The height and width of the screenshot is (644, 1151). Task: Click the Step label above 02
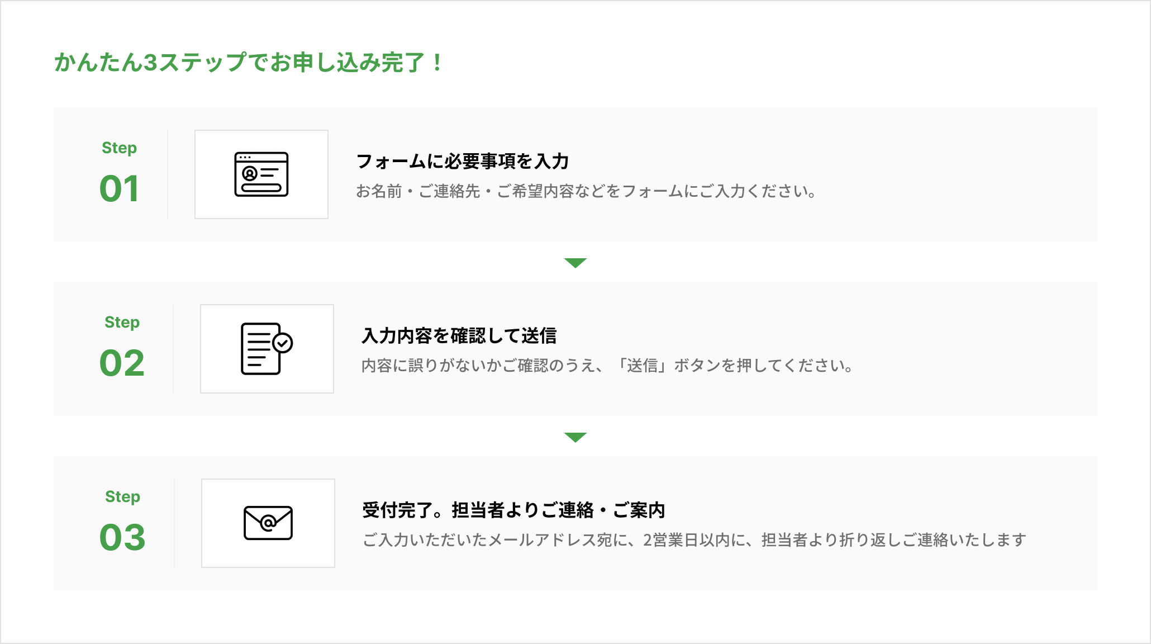click(122, 323)
